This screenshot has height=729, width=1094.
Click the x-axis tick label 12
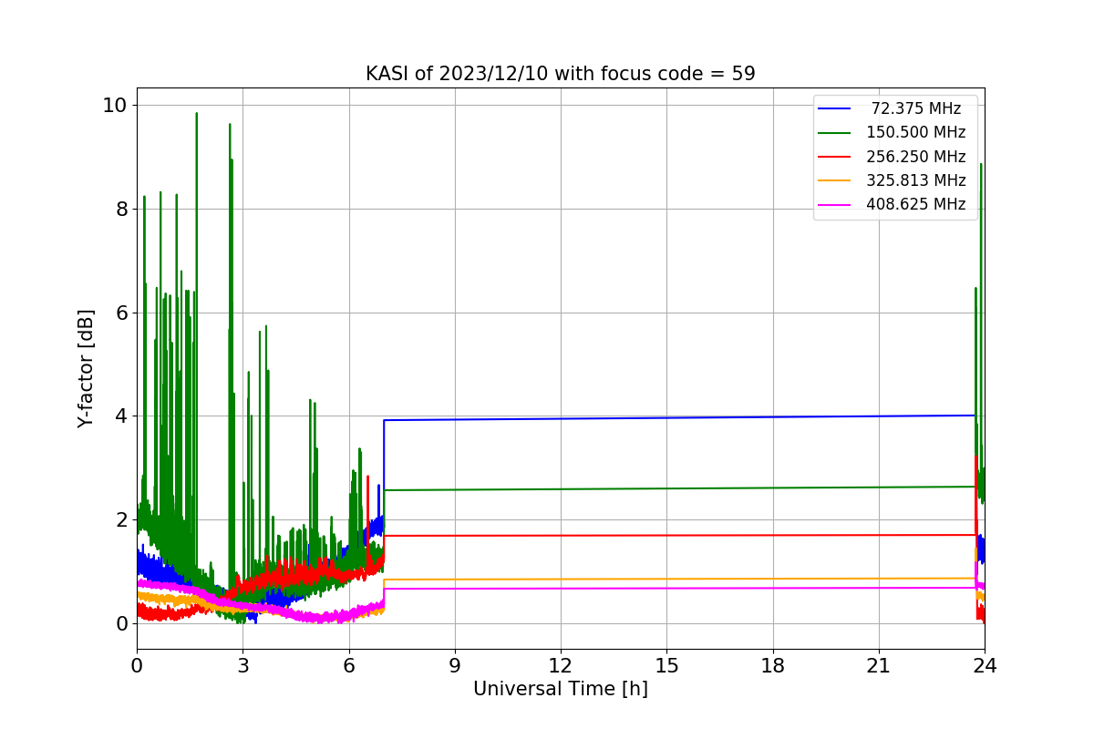tap(561, 666)
